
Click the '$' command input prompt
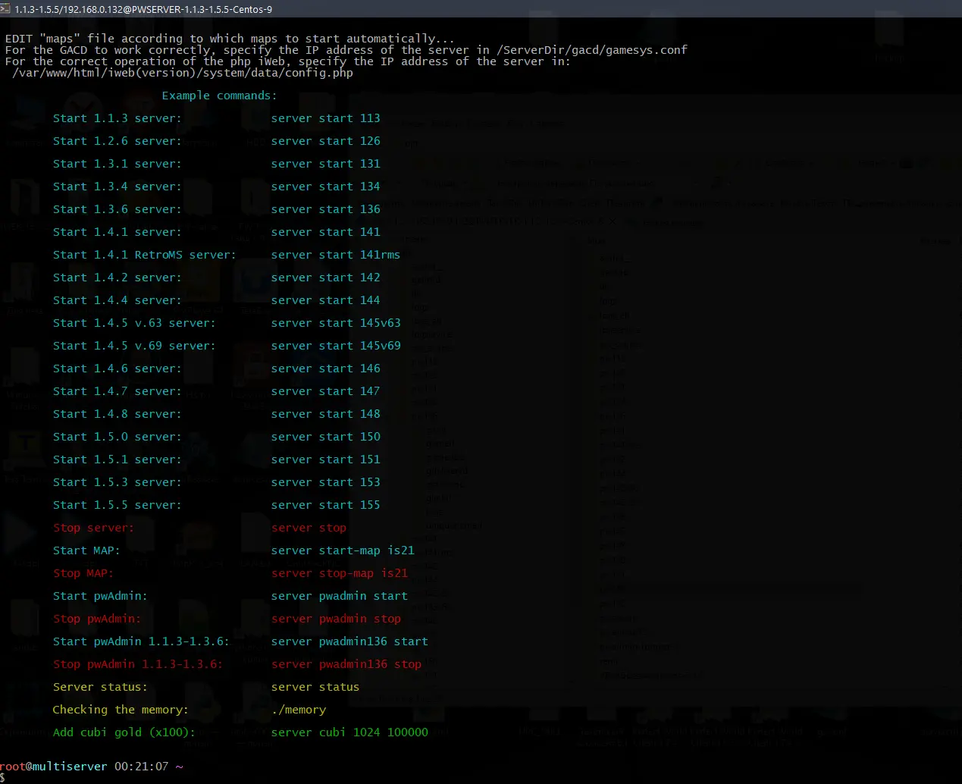(3, 779)
